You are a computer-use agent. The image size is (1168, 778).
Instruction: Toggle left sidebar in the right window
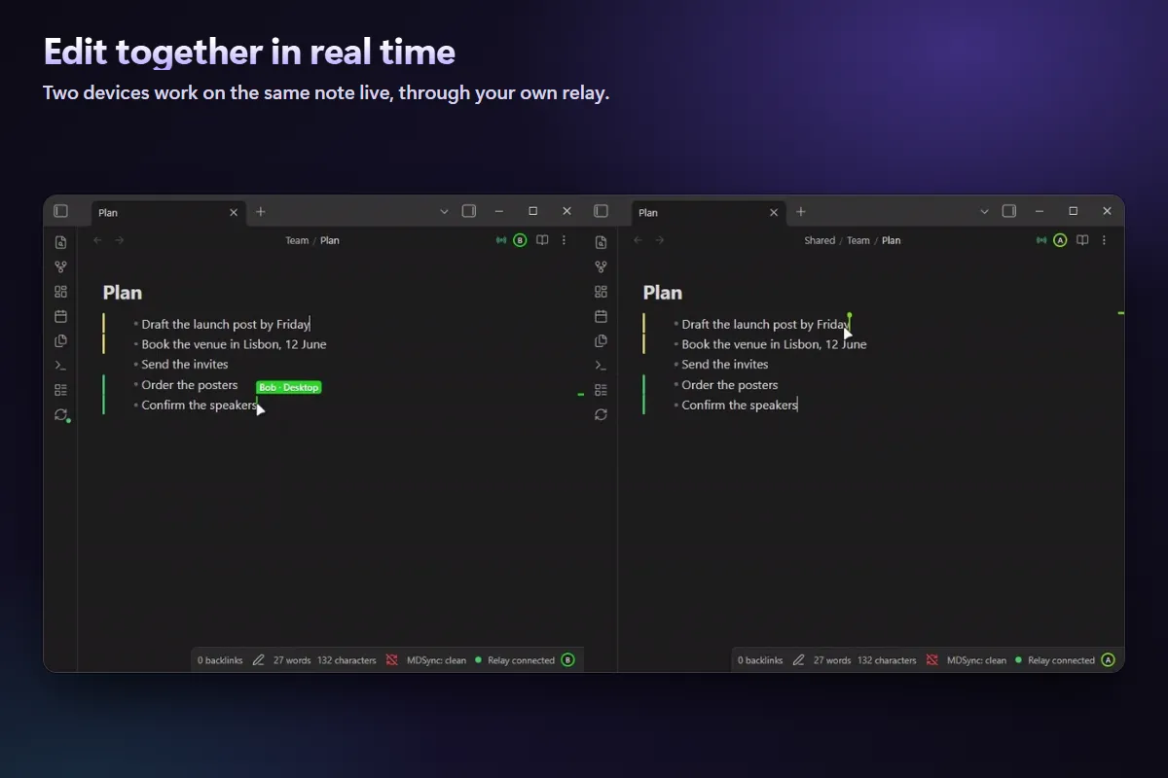coord(601,211)
